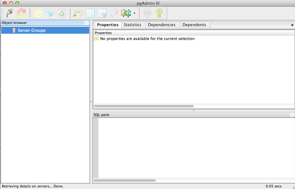Click the Refresh selected object icon
295x189 pixels.
21,13
